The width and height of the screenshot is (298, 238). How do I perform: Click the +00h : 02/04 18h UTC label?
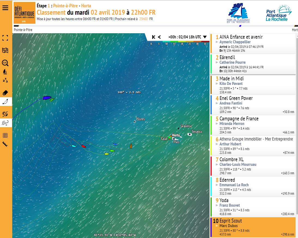[x=184, y=37]
